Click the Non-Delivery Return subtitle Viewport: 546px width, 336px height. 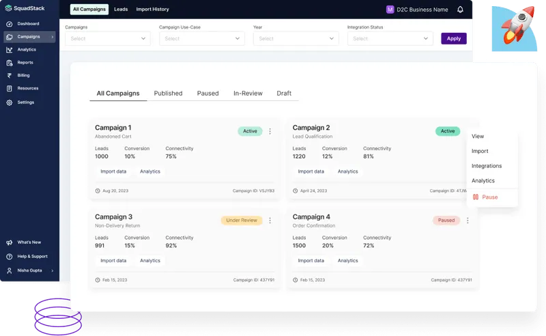pos(117,226)
